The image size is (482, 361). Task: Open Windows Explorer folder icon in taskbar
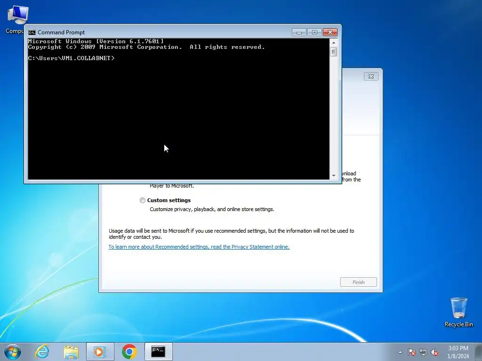pyautogui.click(x=71, y=352)
